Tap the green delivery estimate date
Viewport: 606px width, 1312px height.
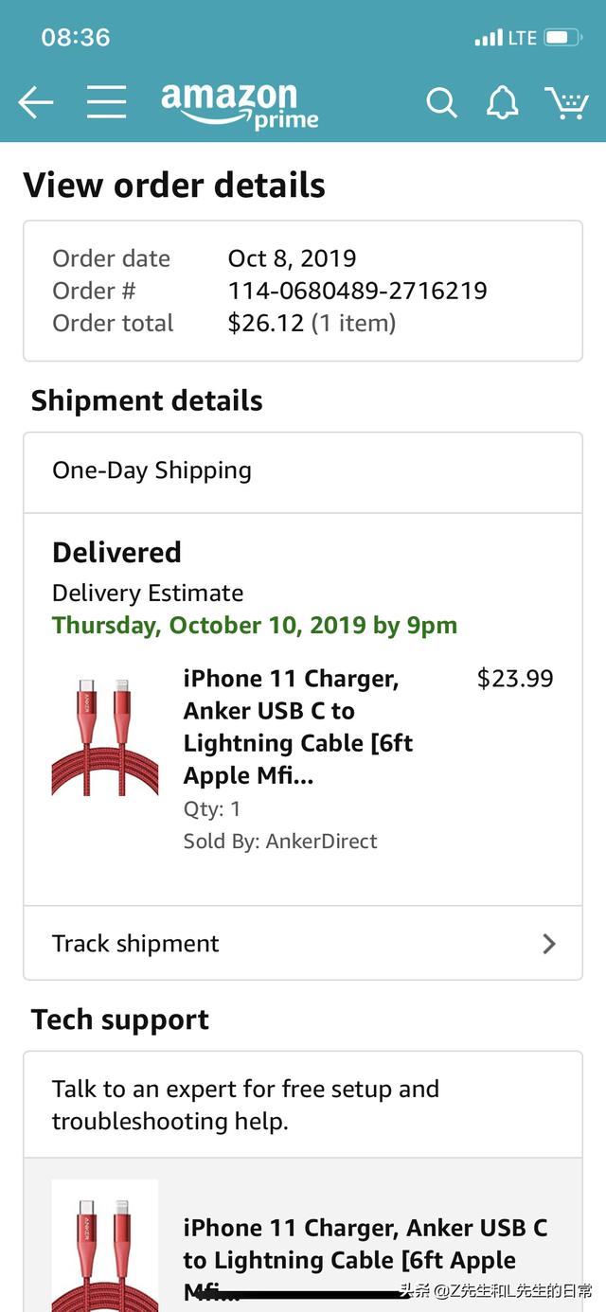coord(255,626)
